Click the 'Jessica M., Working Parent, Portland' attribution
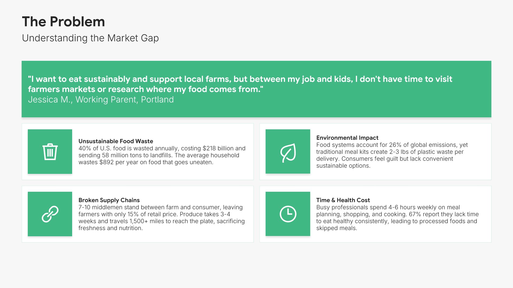Screen dimensions: 513x288 click(101, 99)
